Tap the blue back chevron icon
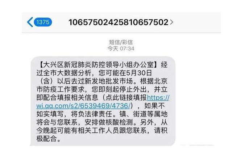 pyautogui.click(x=30, y=22)
